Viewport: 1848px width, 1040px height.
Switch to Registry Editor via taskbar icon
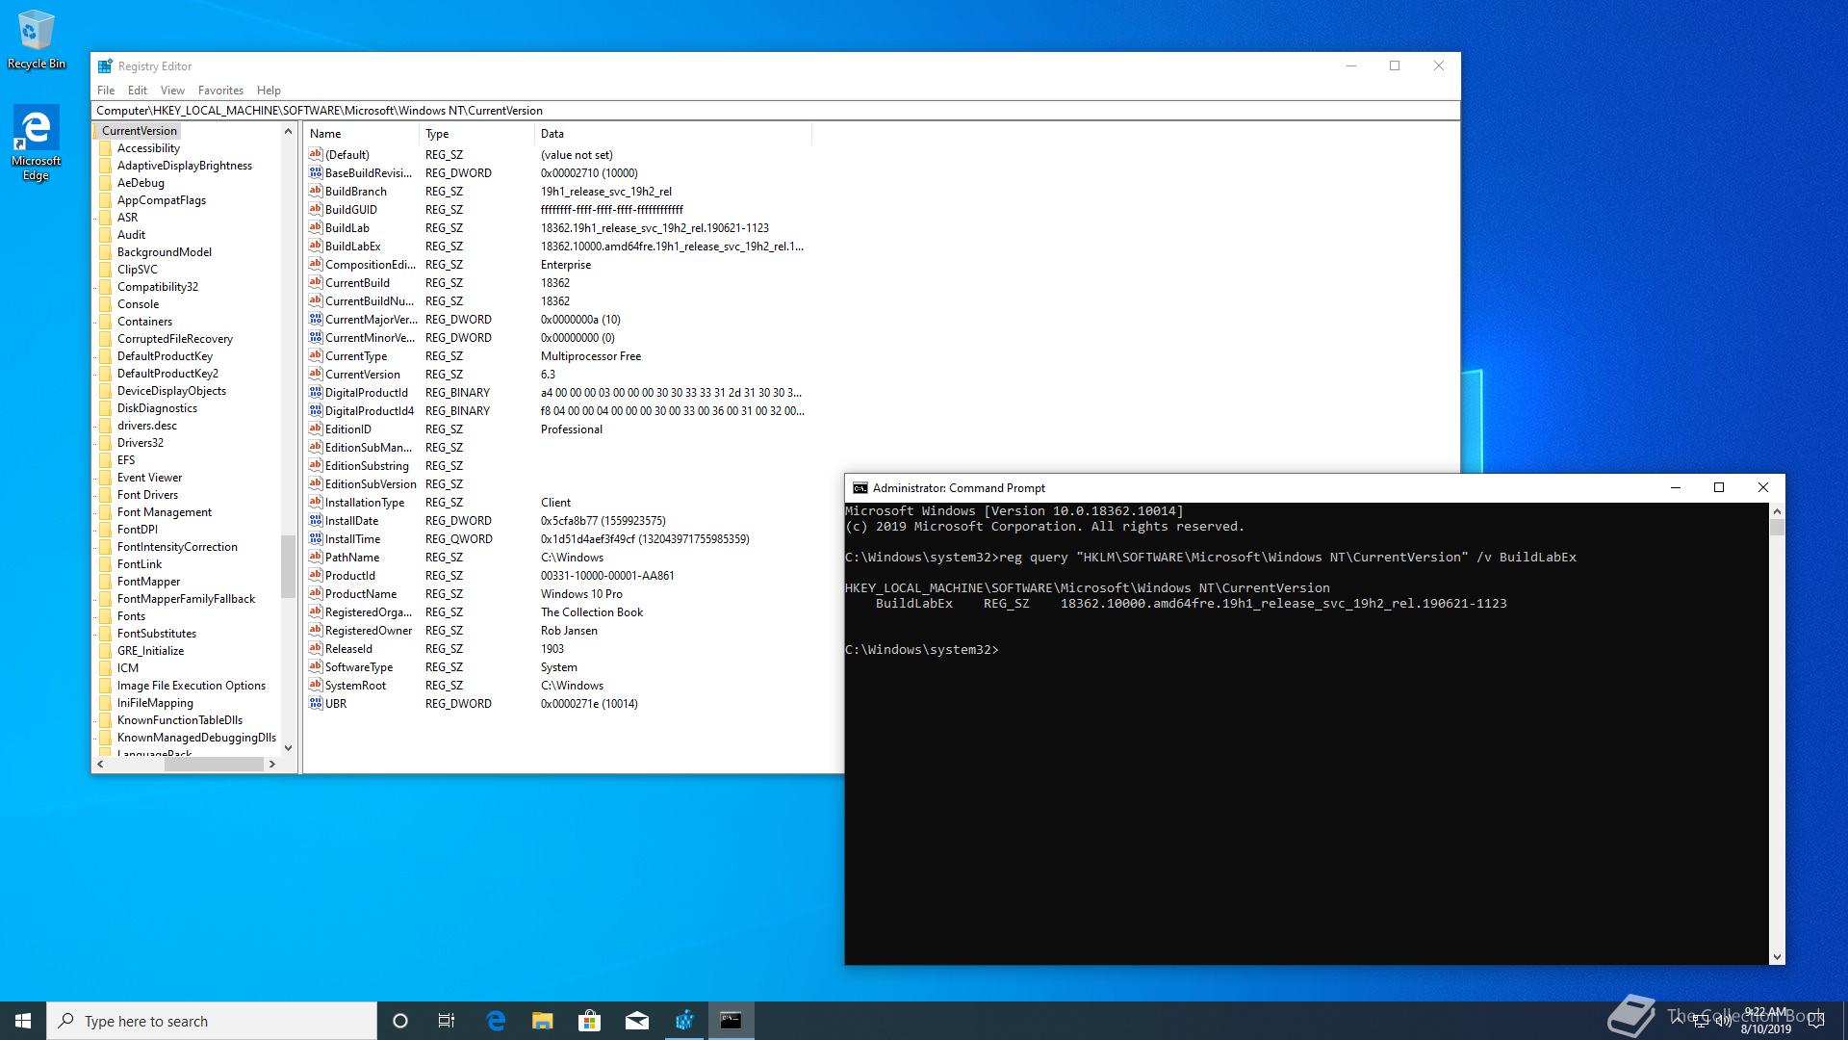[684, 1021]
